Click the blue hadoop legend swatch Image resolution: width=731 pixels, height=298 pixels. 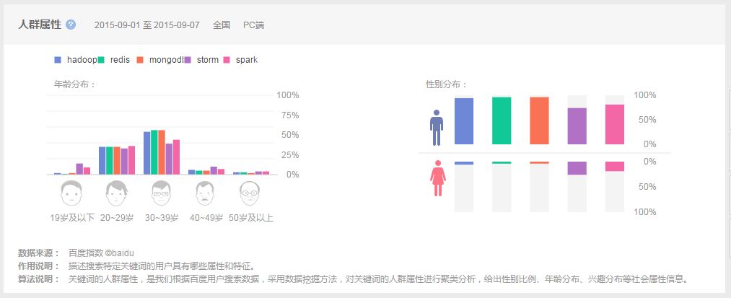pyautogui.click(x=58, y=60)
